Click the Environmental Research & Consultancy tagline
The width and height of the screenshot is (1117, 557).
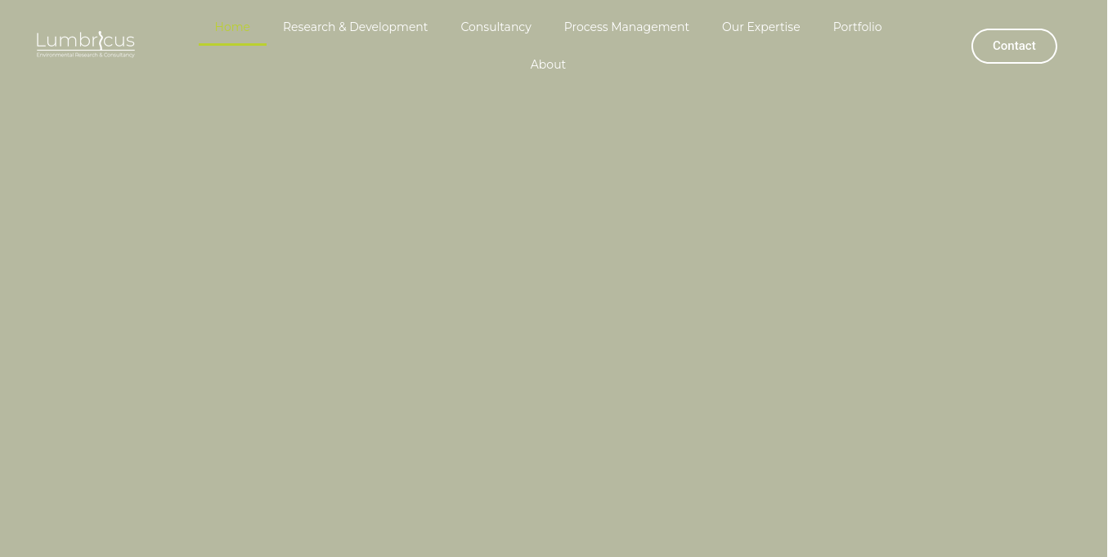click(x=86, y=55)
